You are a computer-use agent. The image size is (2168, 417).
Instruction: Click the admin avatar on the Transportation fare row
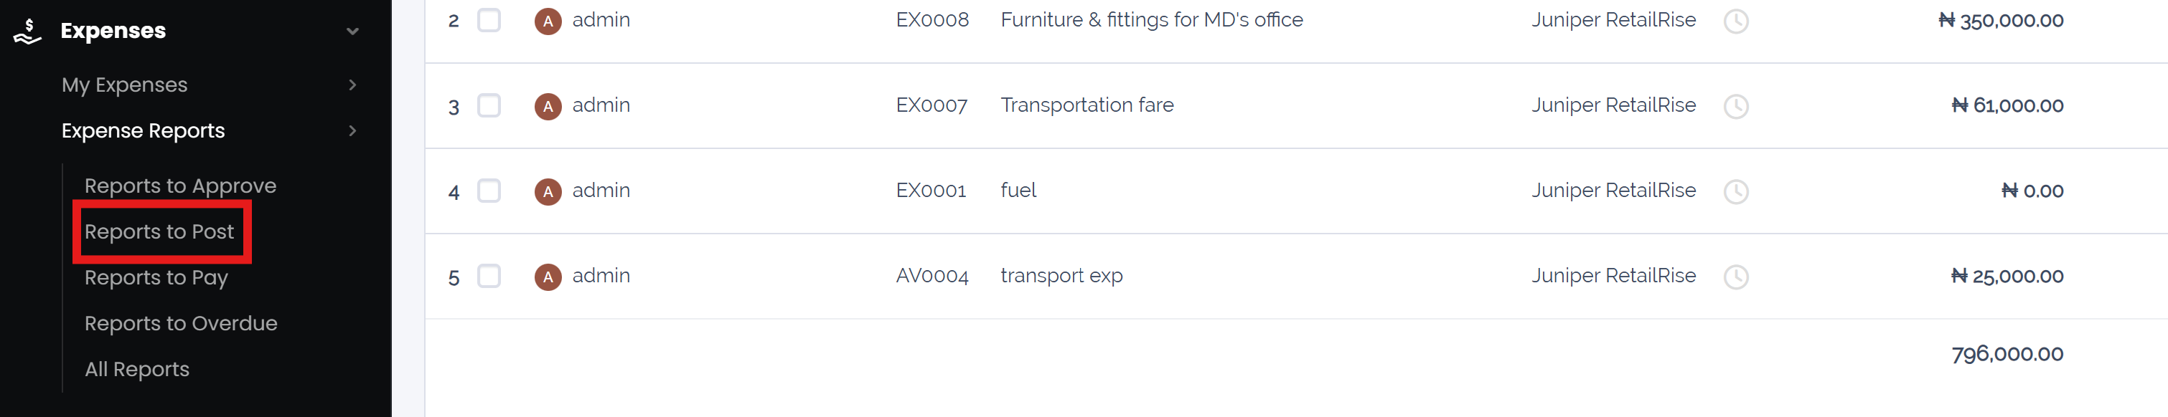pos(548,106)
